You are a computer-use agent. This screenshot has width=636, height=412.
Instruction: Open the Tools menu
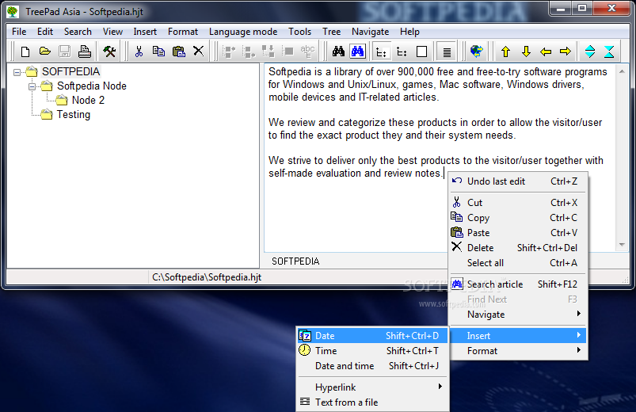coord(299,32)
